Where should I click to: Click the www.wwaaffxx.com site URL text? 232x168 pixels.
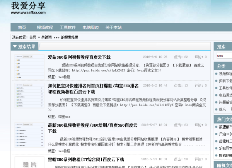[28, 13]
